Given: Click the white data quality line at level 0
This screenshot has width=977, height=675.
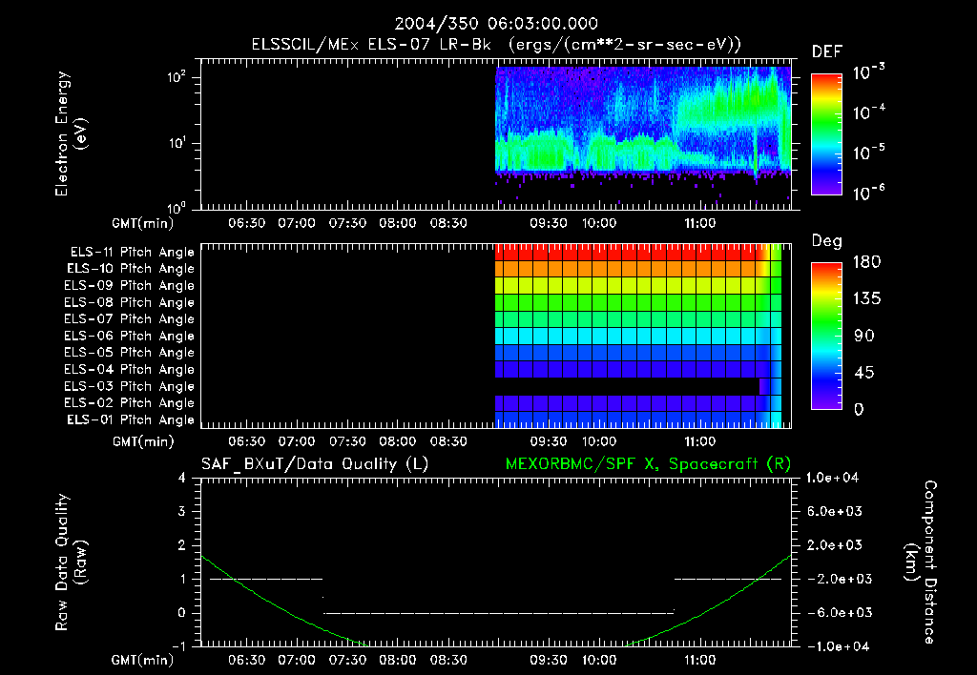Looking at the screenshot, I should (x=498, y=613).
